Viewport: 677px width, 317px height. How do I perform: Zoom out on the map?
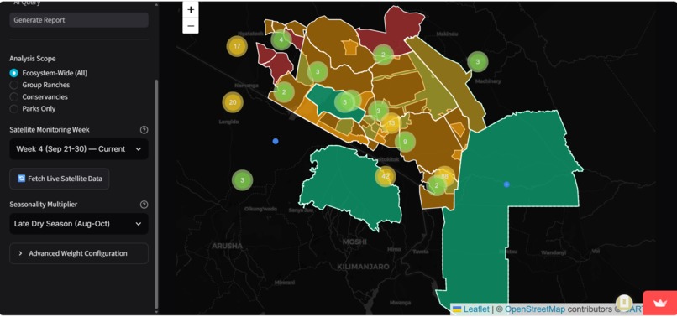(191, 26)
